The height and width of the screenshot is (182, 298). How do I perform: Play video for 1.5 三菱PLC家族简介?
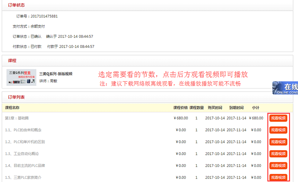(278, 177)
